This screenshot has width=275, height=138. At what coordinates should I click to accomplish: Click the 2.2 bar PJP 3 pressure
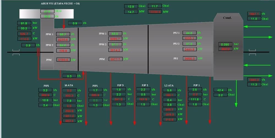point(119,94)
